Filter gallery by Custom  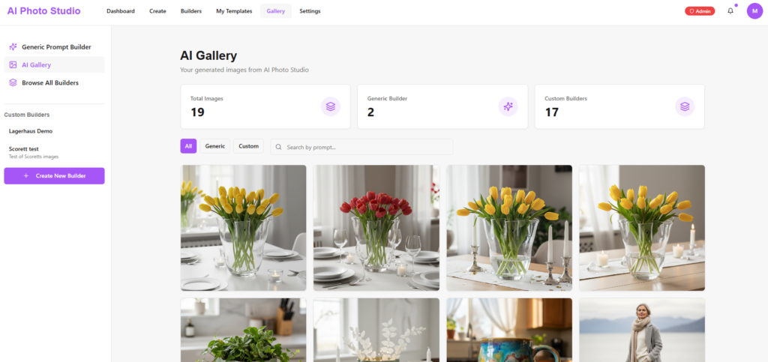coord(248,146)
